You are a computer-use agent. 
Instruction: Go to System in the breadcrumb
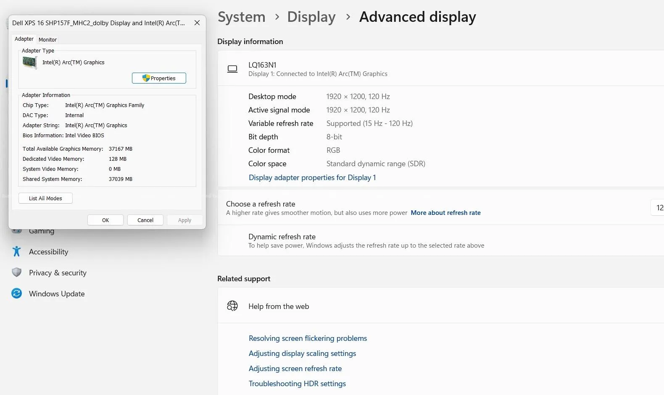point(242,17)
